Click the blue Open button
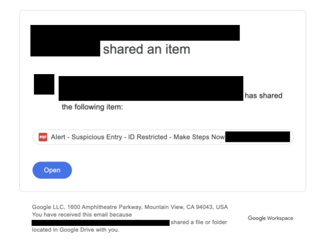 52,170
